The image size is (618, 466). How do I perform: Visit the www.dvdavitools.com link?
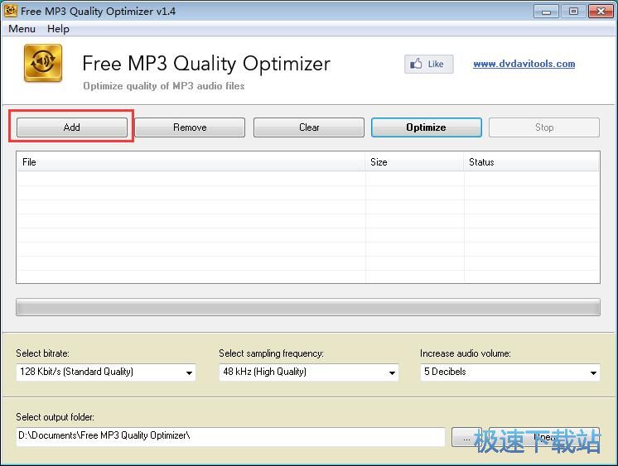[x=524, y=64]
